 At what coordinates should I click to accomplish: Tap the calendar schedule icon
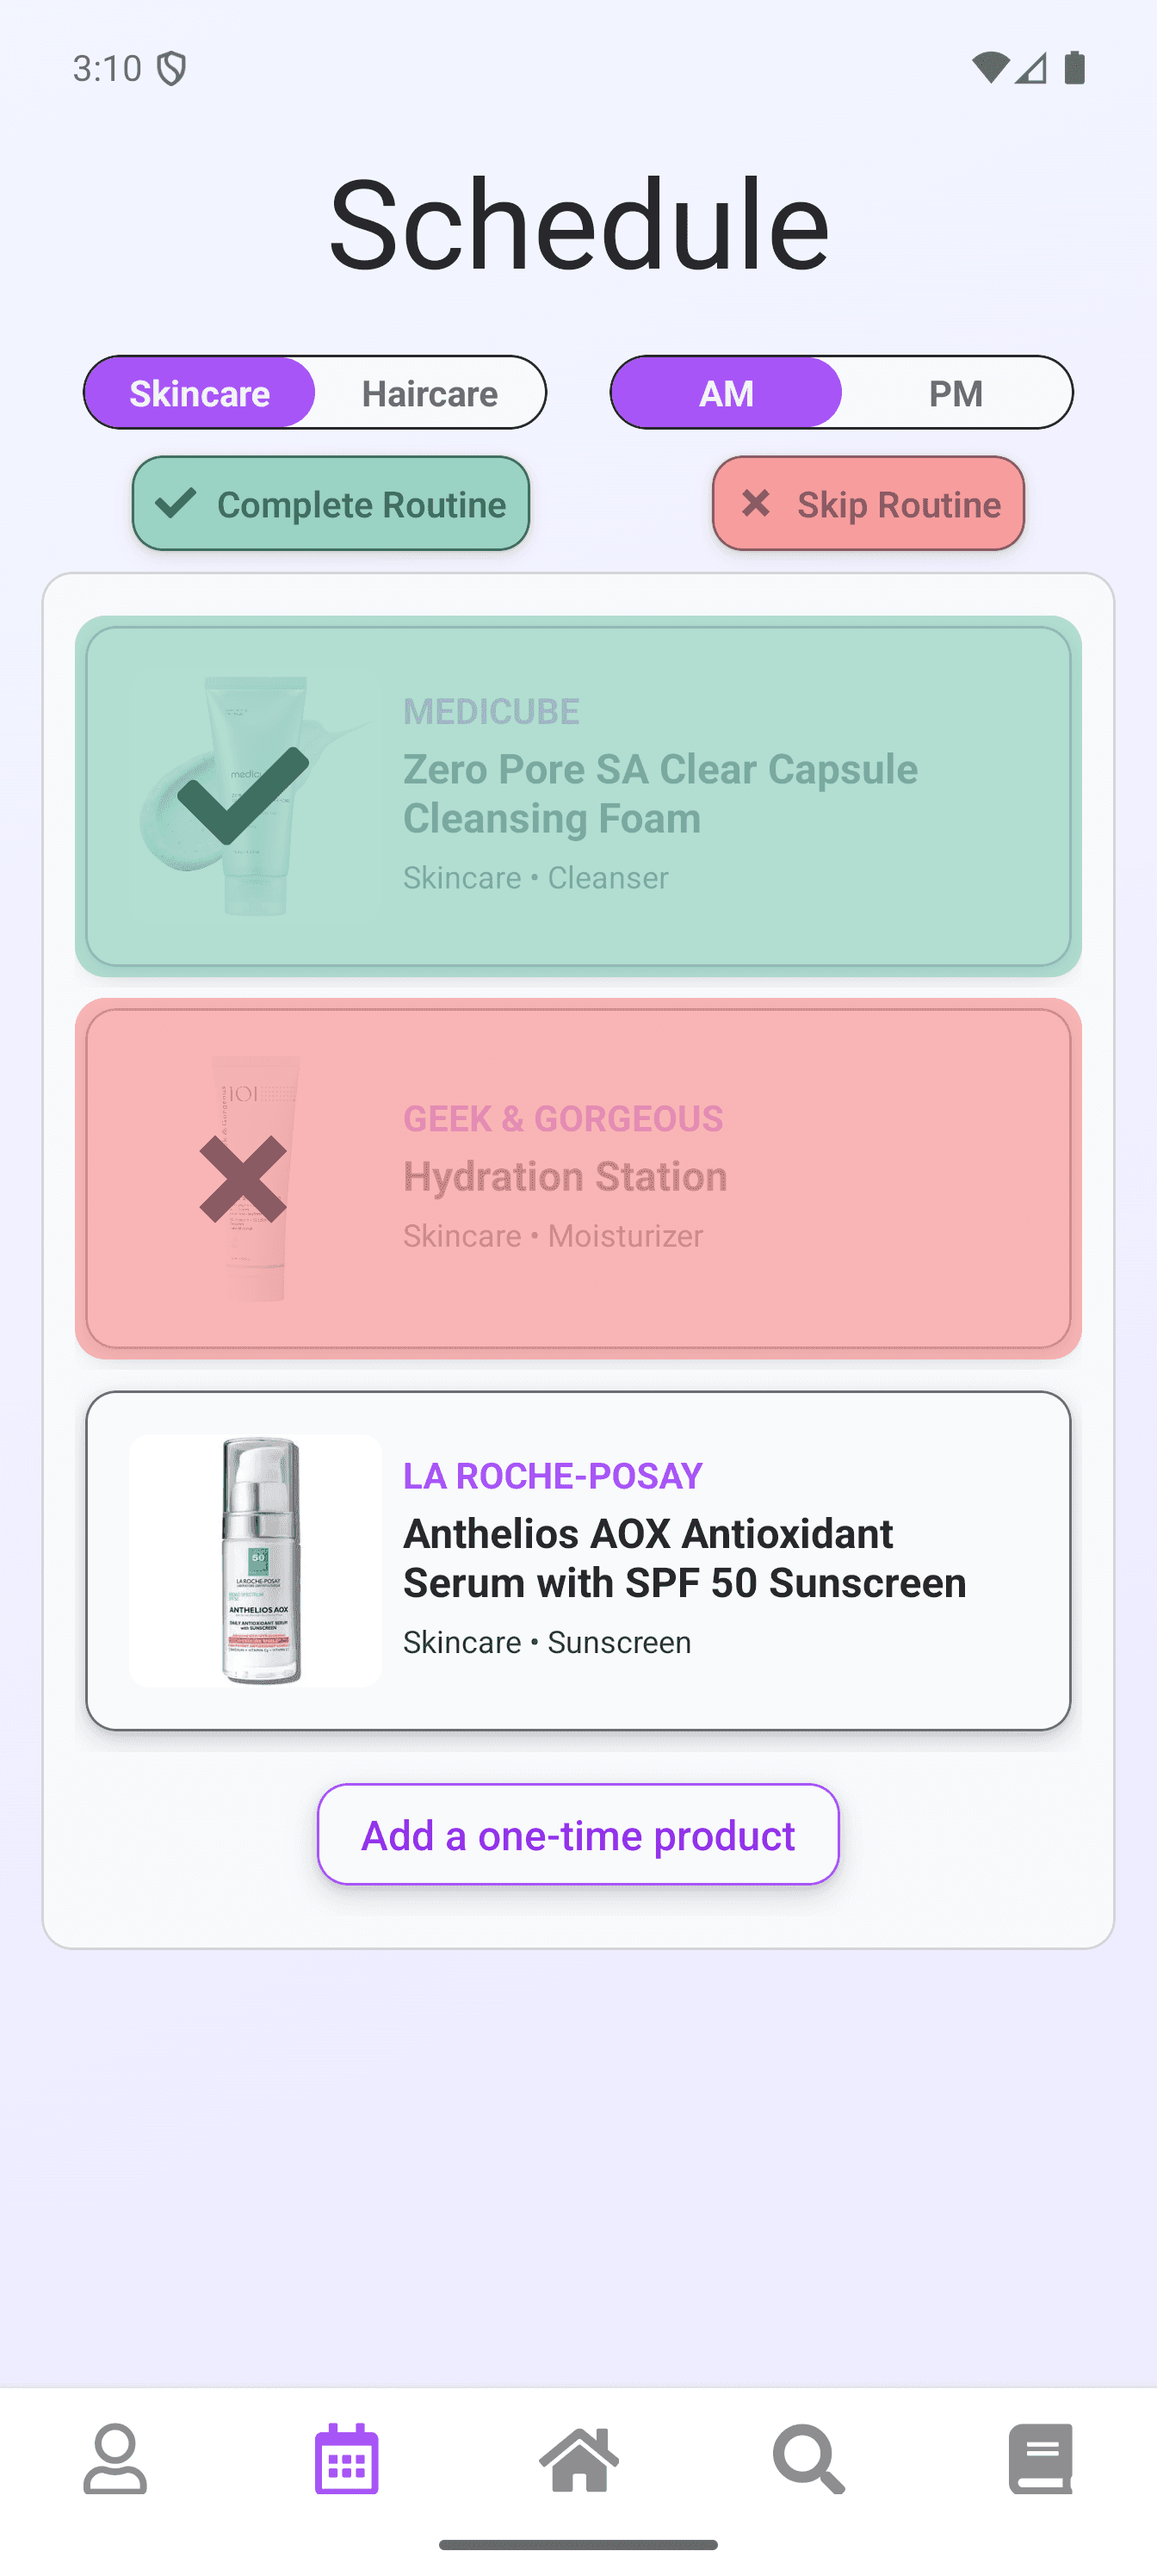pyautogui.click(x=346, y=2458)
